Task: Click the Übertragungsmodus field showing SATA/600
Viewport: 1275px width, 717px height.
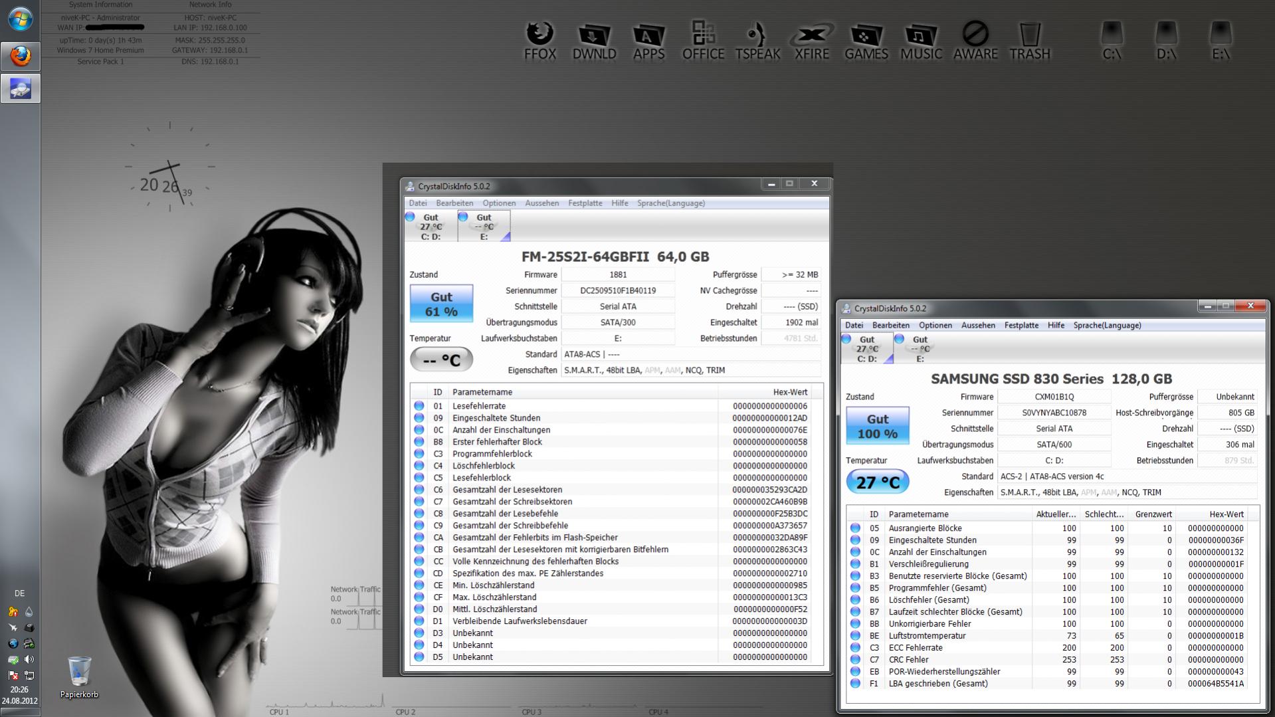Action: (x=1054, y=445)
